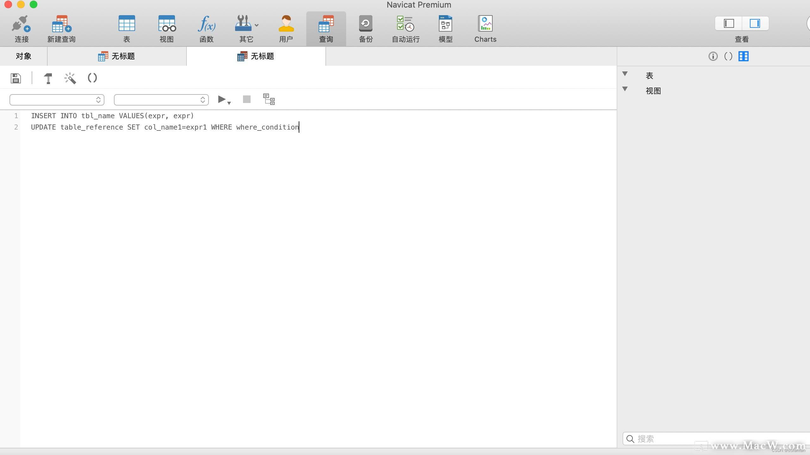Screen dimensions: 810x455
Task: Open the query builder hammer tool
Action: tap(48, 78)
